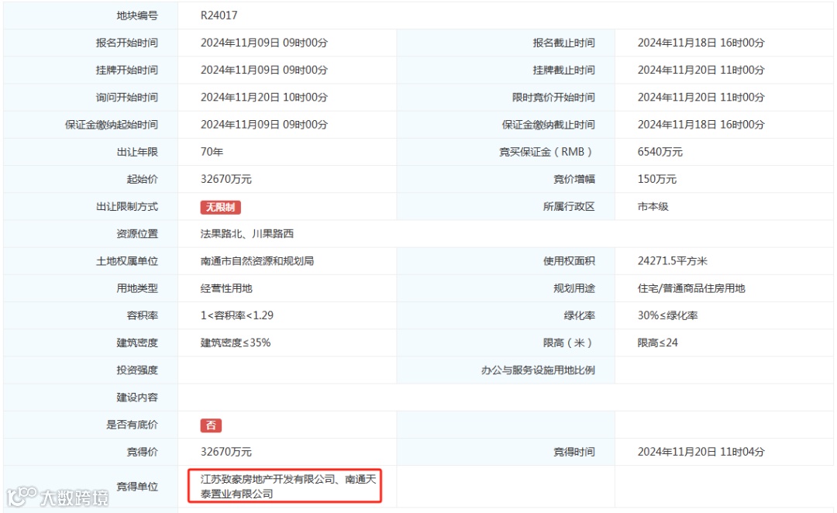Click land type 经营性用地
The width and height of the screenshot is (837, 513).
pyautogui.click(x=226, y=288)
